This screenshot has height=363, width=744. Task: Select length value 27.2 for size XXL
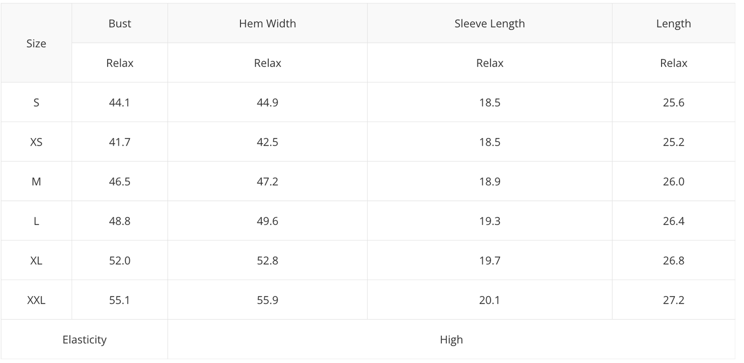click(673, 300)
